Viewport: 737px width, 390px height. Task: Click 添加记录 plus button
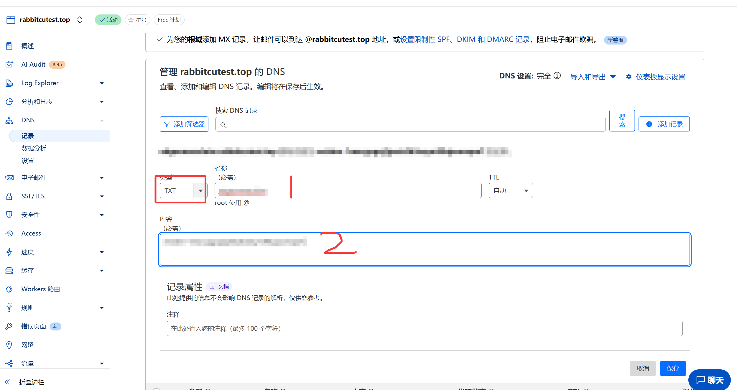(664, 124)
